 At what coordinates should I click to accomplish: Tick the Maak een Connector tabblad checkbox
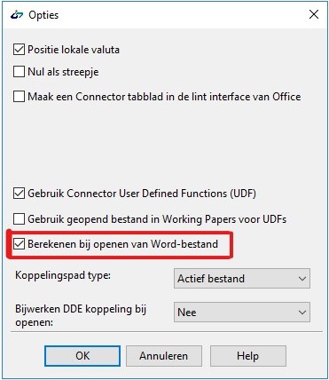point(19,97)
